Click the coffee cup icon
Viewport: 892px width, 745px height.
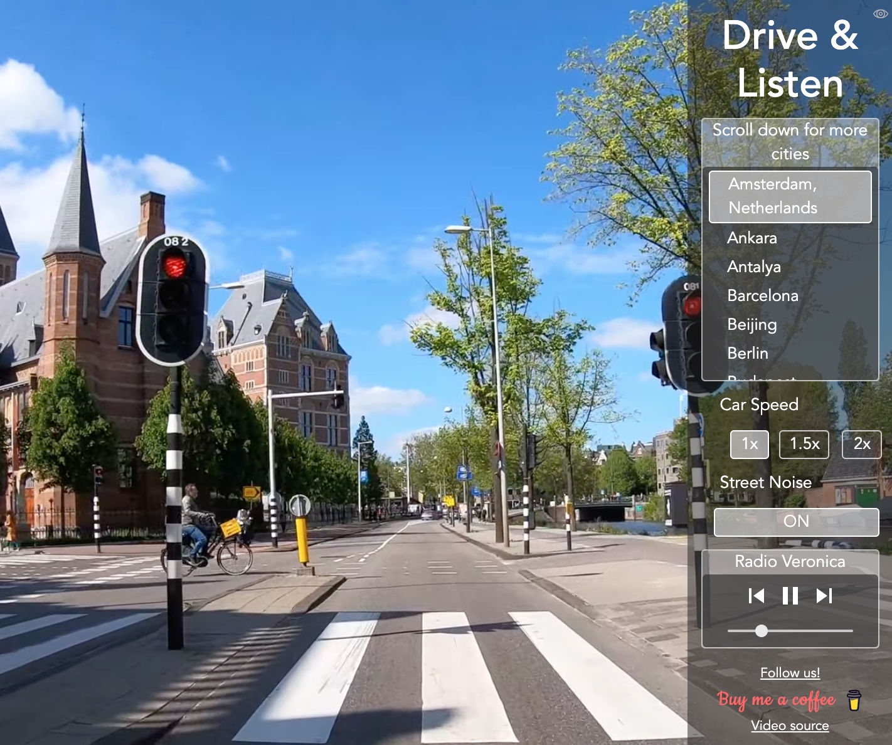[x=854, y=700]
